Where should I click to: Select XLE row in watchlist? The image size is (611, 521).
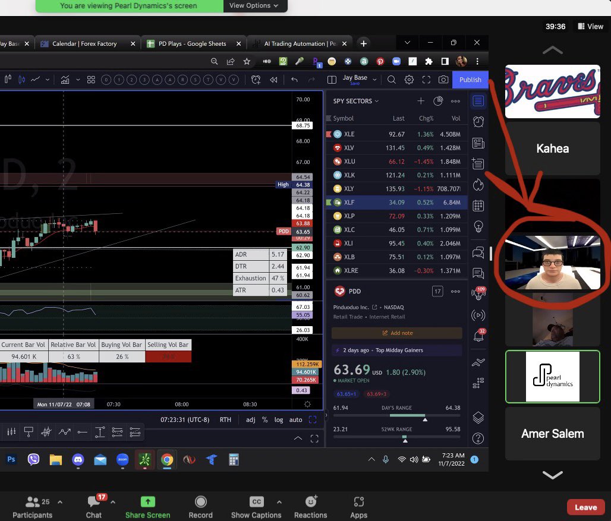[x=396, y=134]
